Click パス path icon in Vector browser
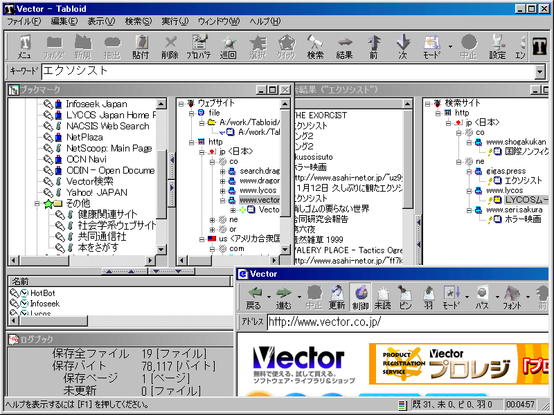Viewport: 554px width, 415px height. coord(482,297)
